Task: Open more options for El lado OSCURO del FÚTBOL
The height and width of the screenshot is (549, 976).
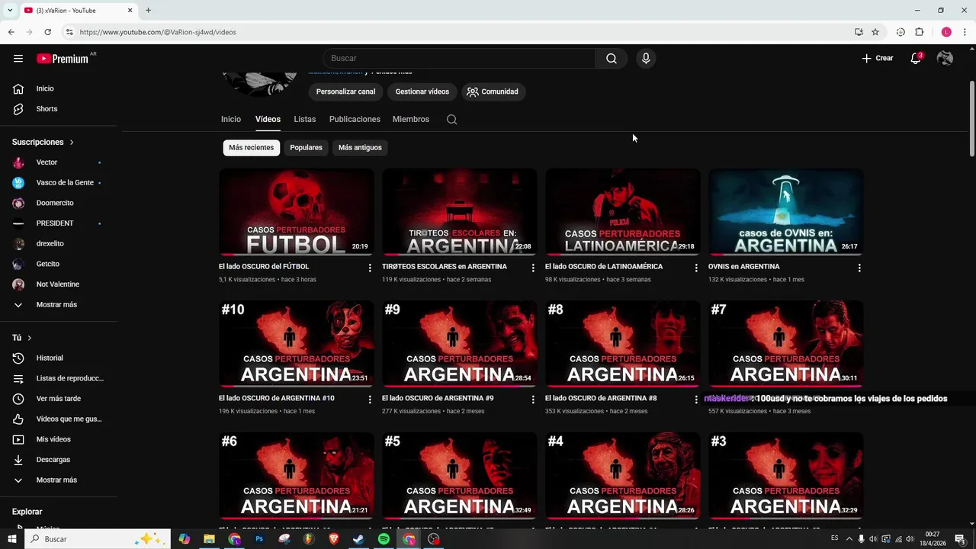Action: [x=370, y=268]
